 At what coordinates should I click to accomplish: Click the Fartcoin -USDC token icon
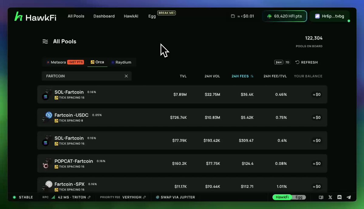pos(47,117)
